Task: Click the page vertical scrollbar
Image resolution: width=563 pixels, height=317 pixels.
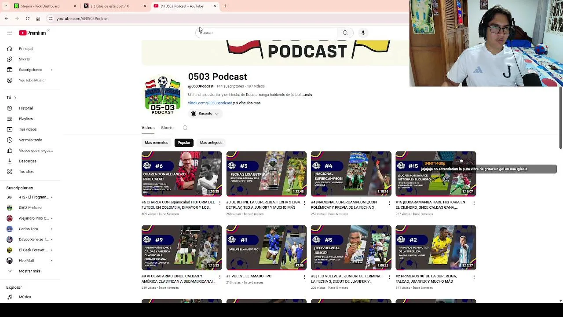Action: coord(560,117)
